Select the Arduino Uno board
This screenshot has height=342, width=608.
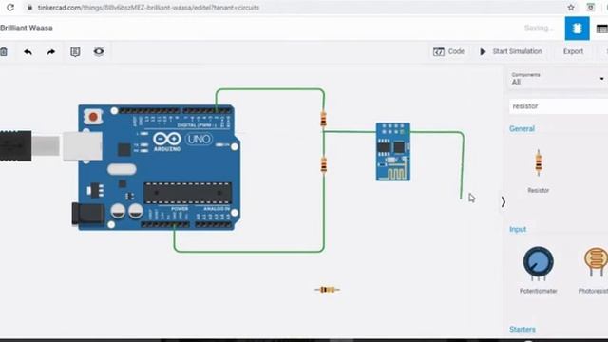click(x=159, y=167)
